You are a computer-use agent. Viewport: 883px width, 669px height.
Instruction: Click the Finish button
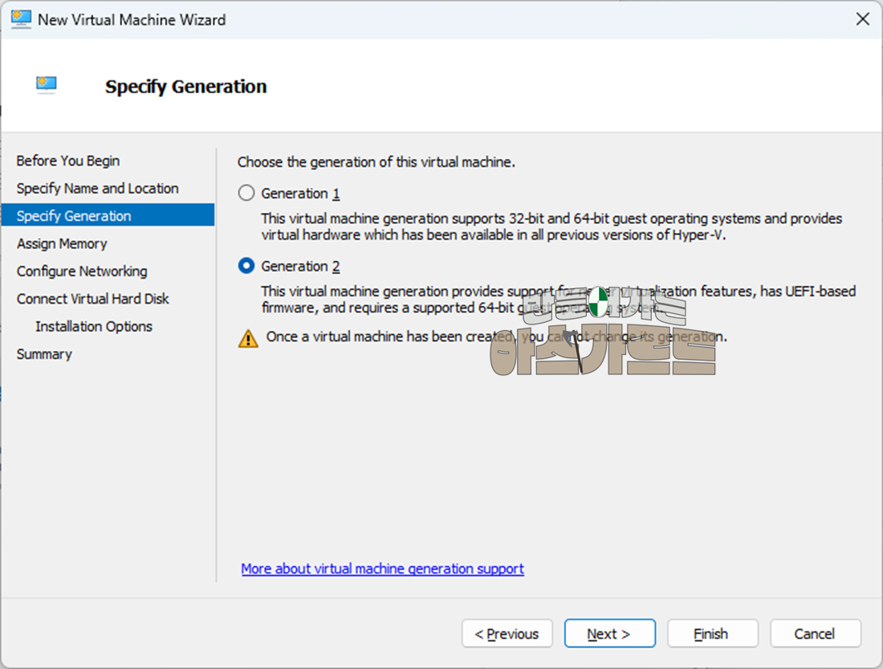click(712, 634)
